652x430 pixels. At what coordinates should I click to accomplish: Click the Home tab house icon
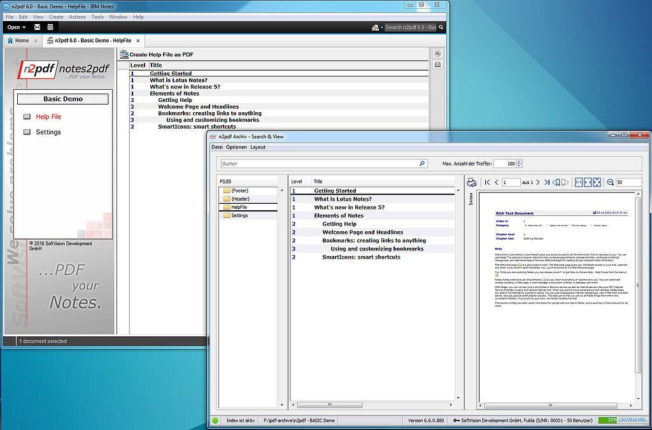point(10,40)
